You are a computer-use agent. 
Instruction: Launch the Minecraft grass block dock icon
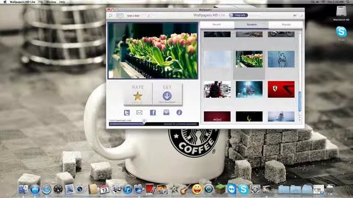pyautogui.click(x=220, y=189)
